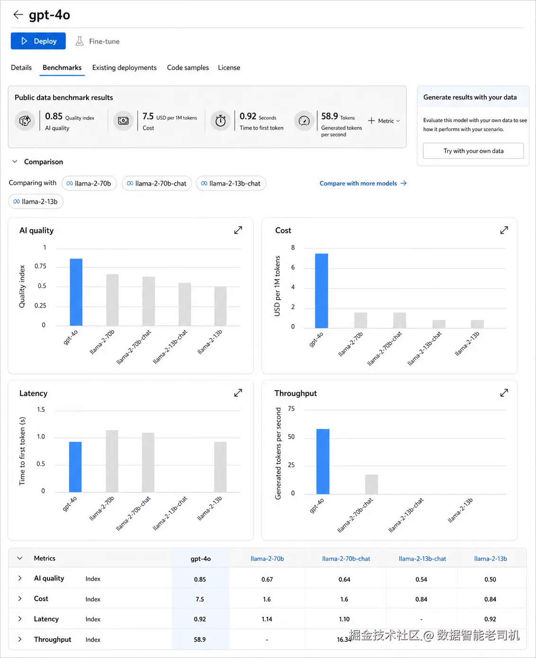Click Compare with more models link

[x=363, y=183]
